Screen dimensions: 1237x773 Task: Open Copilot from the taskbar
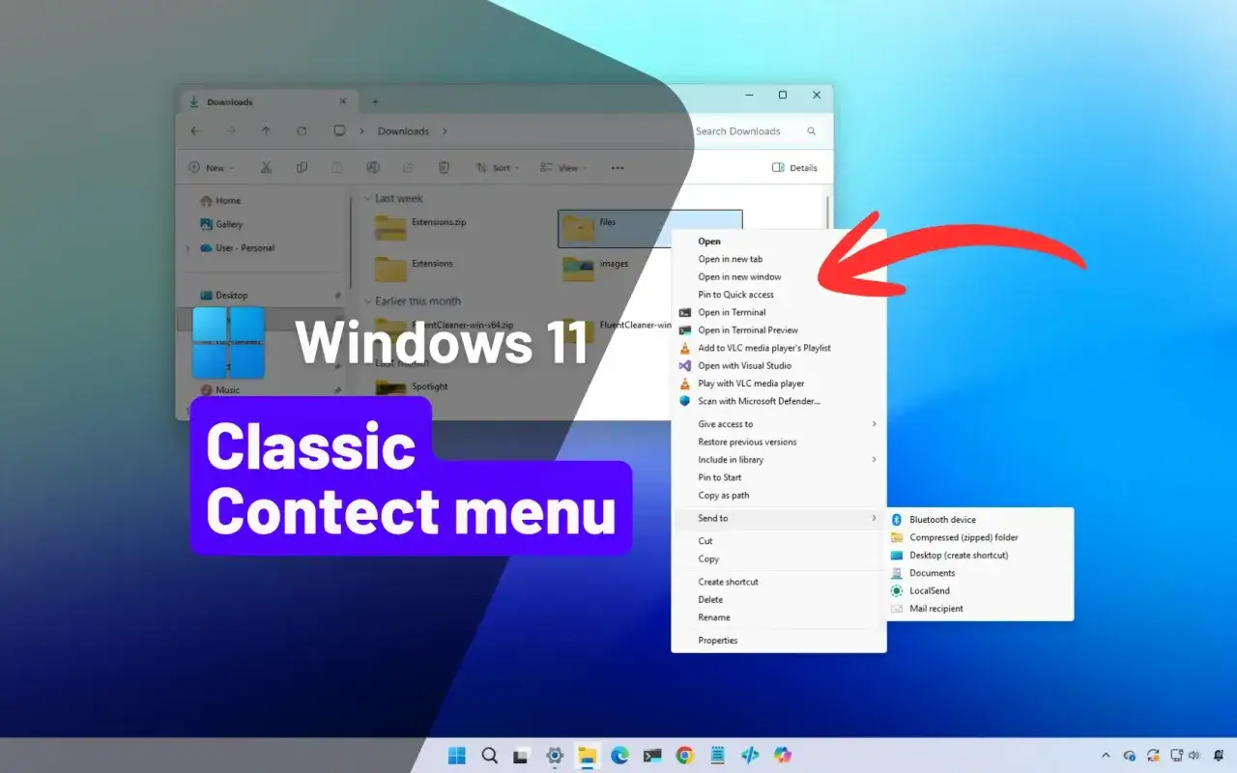click(x=782, y=756)
